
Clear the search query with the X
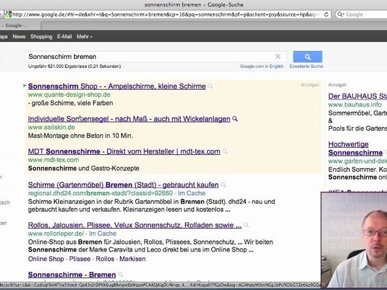click(278, 56)
